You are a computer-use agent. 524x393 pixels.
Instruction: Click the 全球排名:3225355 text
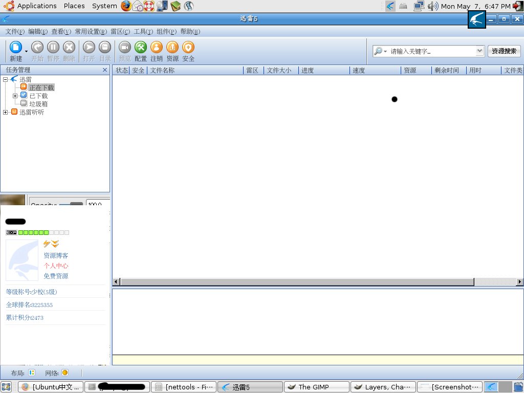(29, 305)
